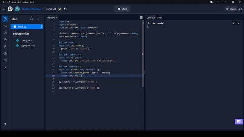Open the purple chat bubble button

(239, 121)
